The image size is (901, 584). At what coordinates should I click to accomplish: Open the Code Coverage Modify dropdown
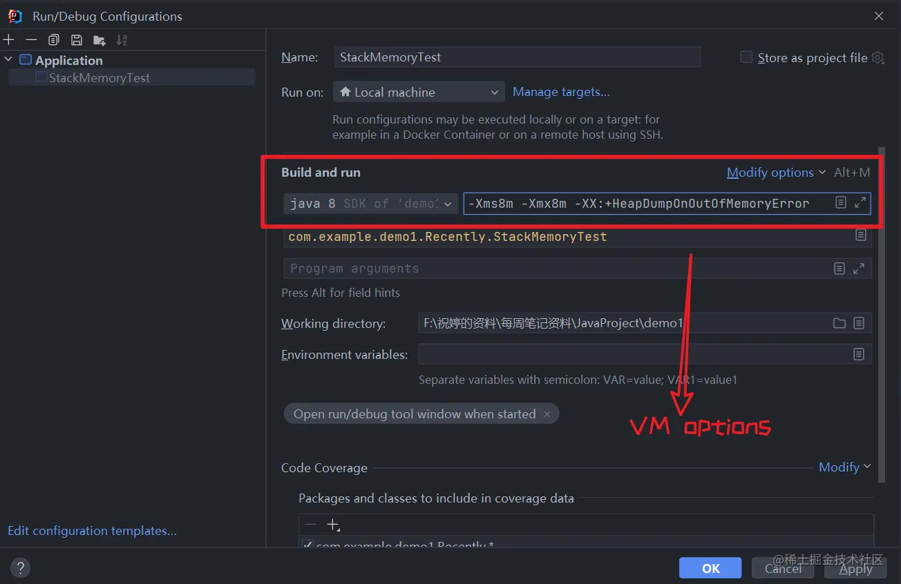pyautogui.click(x=844, y=467)
